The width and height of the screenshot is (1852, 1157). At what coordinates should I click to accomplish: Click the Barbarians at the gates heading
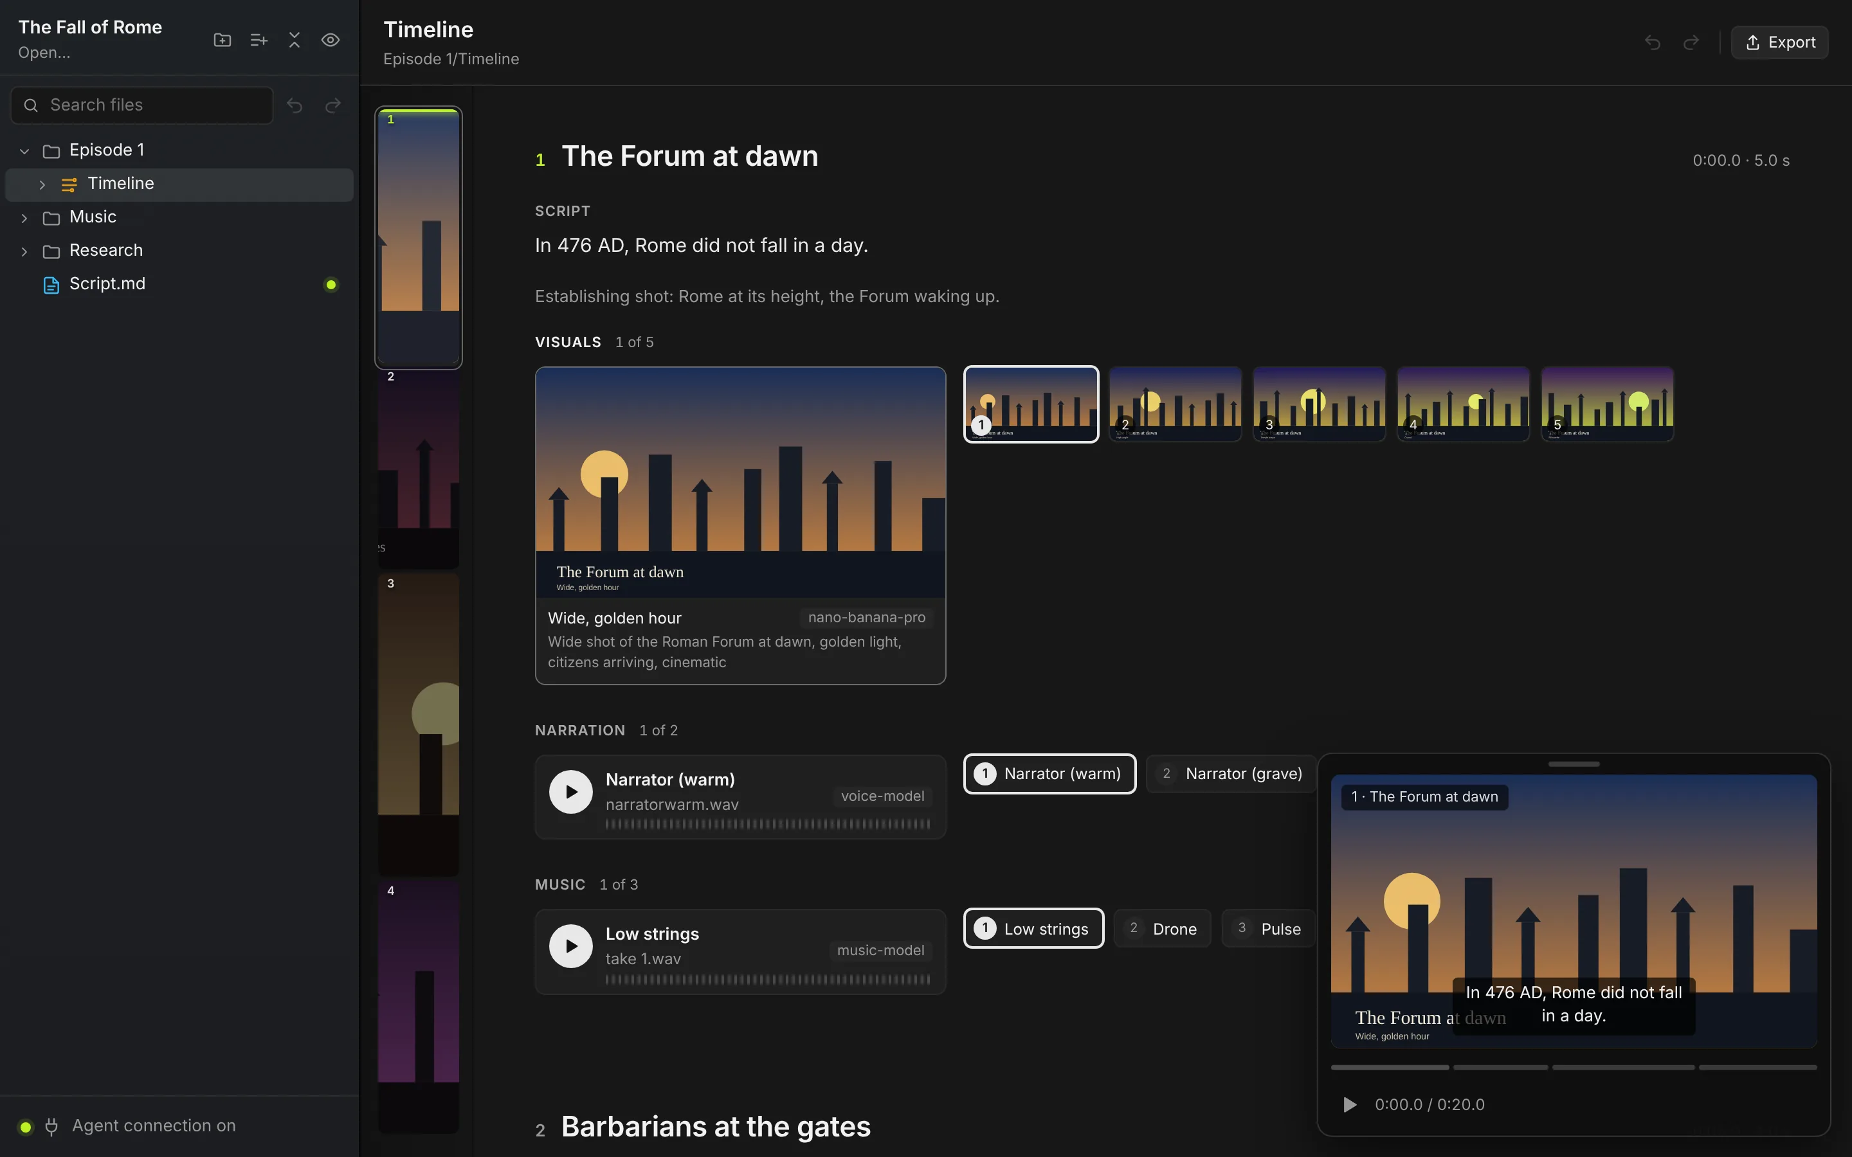click(716, 1126)
